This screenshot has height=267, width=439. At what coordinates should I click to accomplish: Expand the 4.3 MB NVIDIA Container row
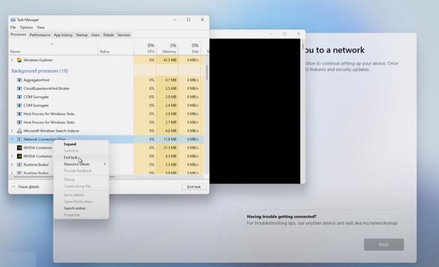[x=12, y=156]
